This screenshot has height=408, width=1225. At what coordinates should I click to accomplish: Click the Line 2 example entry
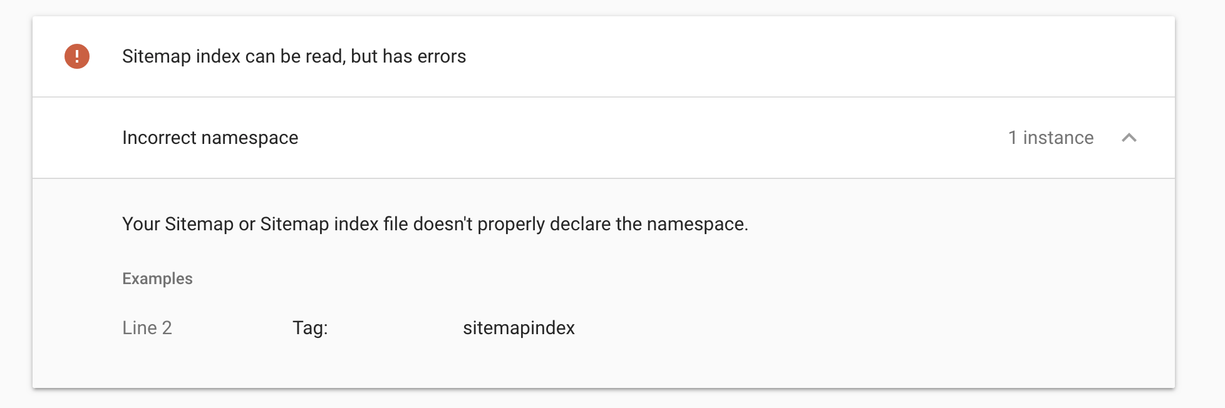[x=147, y=327]
